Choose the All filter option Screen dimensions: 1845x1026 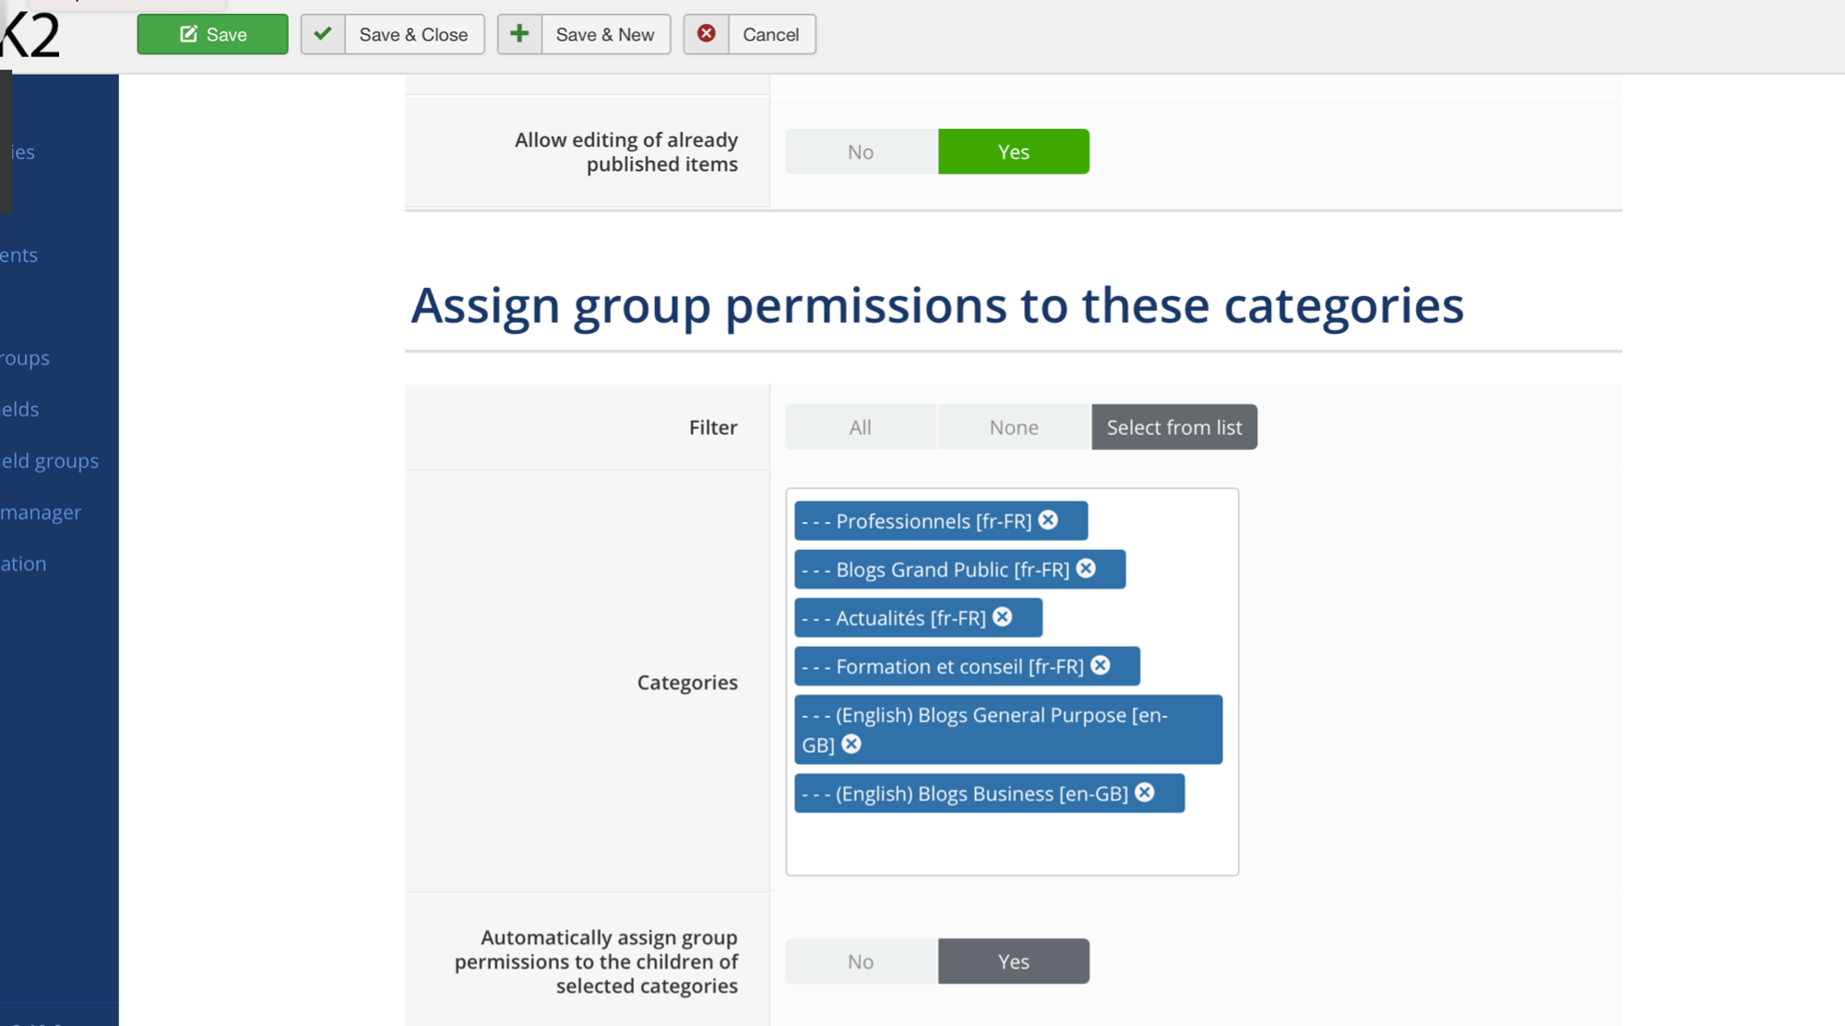(861, 427)
